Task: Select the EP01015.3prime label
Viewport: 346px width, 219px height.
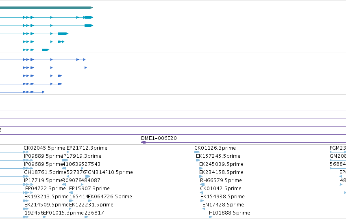Action: click(63, 213)
